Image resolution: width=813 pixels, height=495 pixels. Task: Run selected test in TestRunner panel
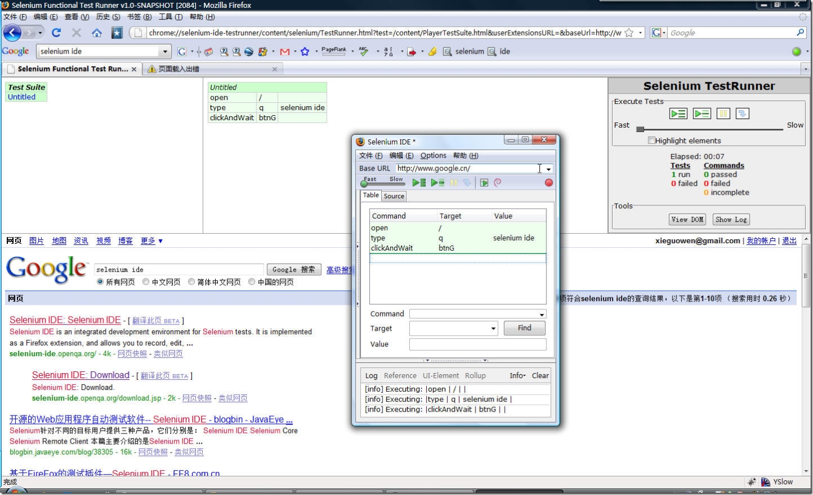coord(702,113)
